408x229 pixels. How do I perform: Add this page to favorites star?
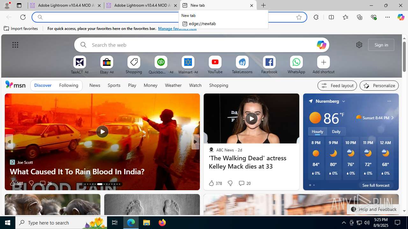299,17
